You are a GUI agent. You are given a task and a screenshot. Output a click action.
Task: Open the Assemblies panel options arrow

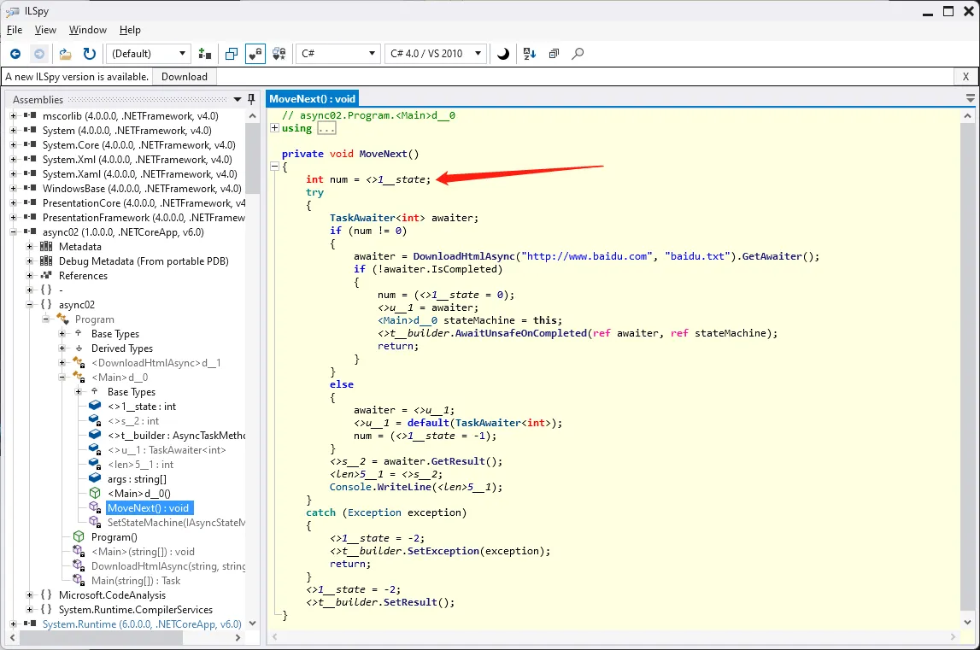coord(238,99)
